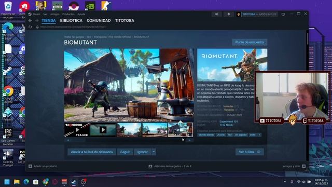This screenshot has width=332, height=187.
Task: Move the thumbnail strip scroll handle
Action: coord(79,140)
